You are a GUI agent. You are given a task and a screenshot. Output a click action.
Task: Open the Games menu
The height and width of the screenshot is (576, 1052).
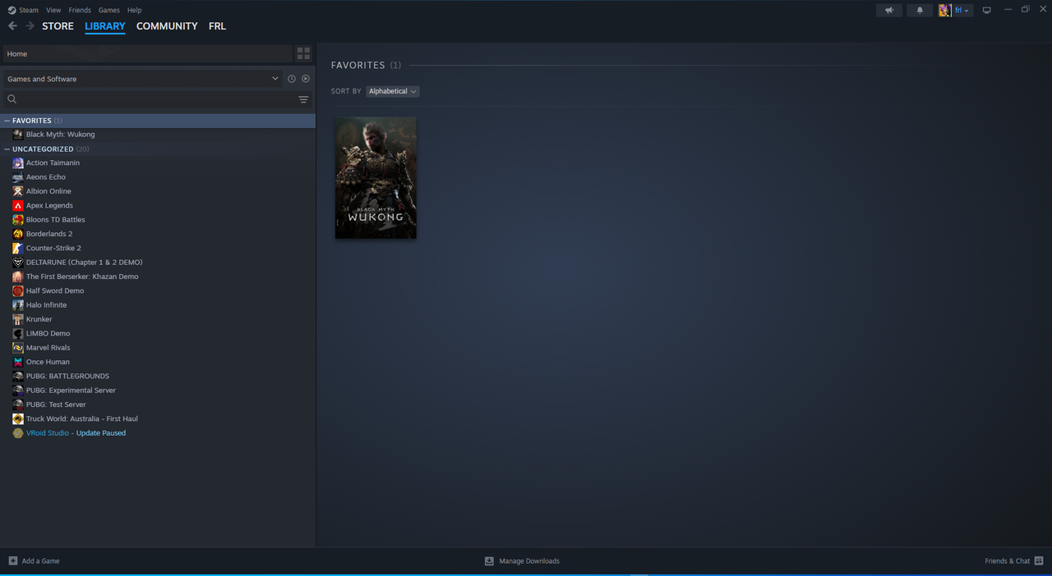coord(108,10)
